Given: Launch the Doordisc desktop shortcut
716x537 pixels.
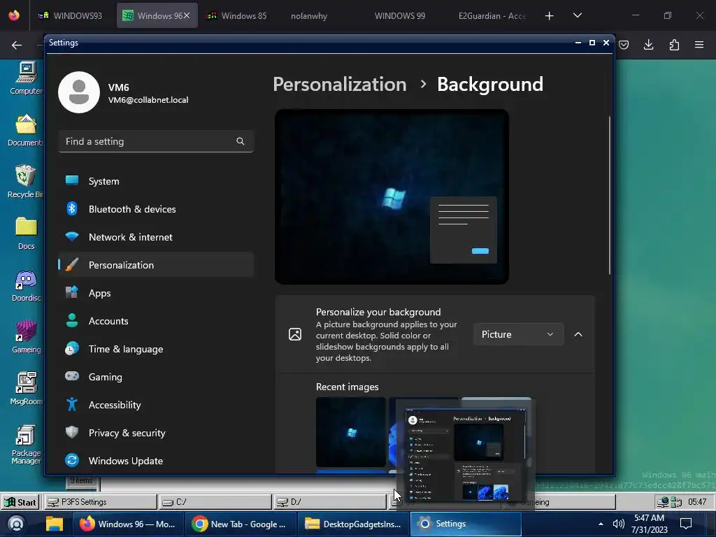Looking at the screenshot, I should click(26, 285).
